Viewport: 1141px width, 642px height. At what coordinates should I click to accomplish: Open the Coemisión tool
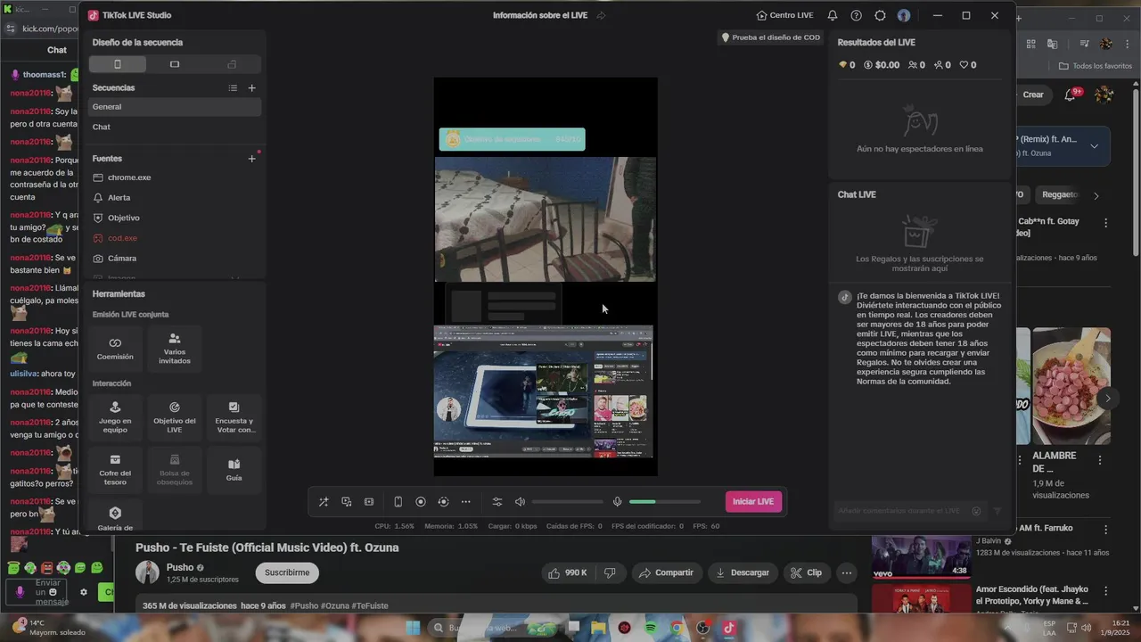115,349
